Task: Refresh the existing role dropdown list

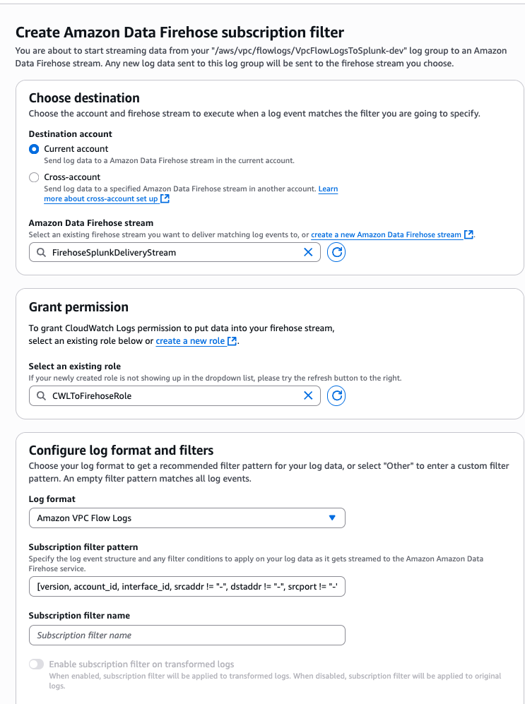Action: click(x=336, y=396)
